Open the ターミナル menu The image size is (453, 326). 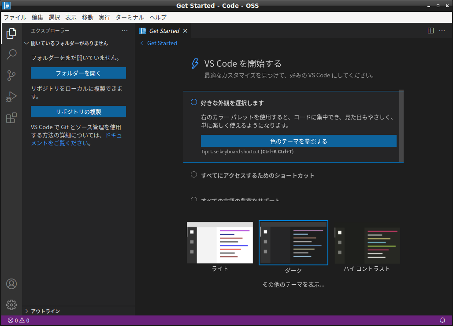[x=130, y=17]
